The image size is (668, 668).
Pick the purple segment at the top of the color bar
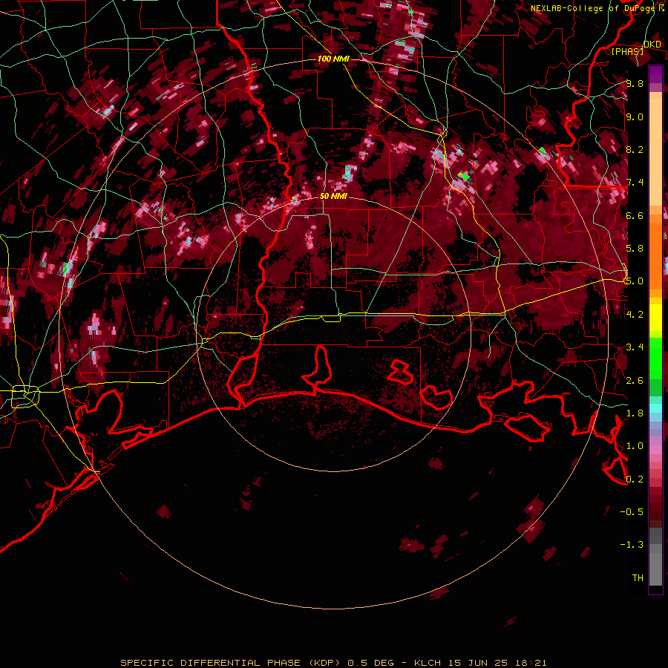click(x=655, y=74)
